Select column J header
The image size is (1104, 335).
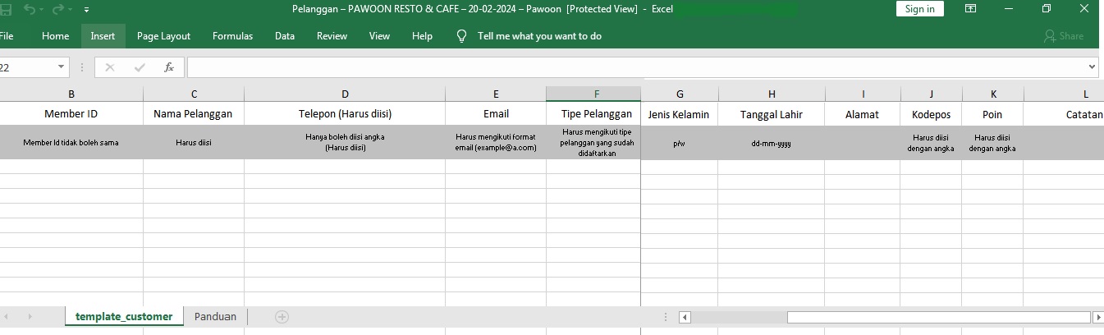point(932,94)
